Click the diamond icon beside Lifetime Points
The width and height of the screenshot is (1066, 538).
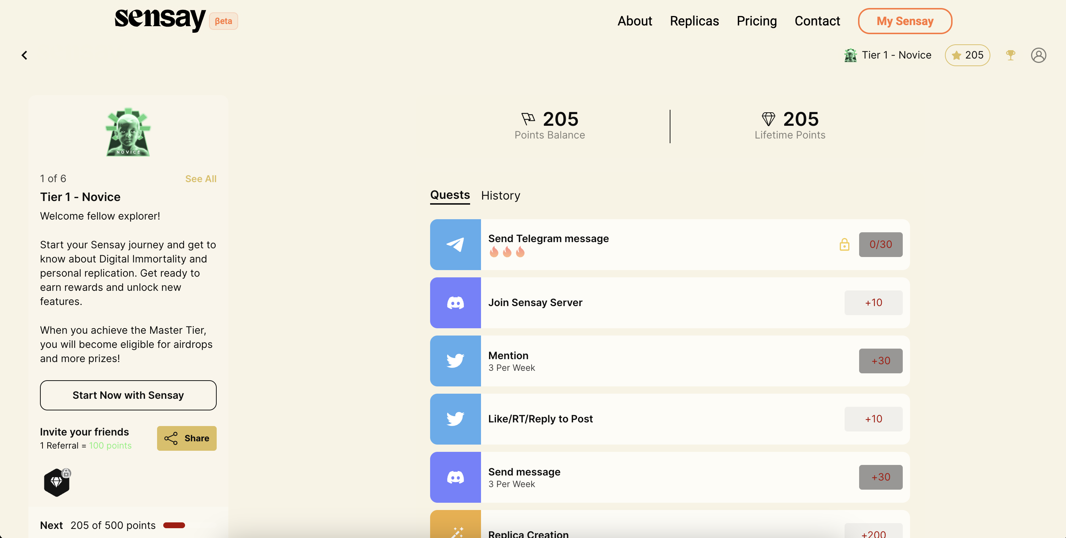pyautogui.click(x=769, y=119)
